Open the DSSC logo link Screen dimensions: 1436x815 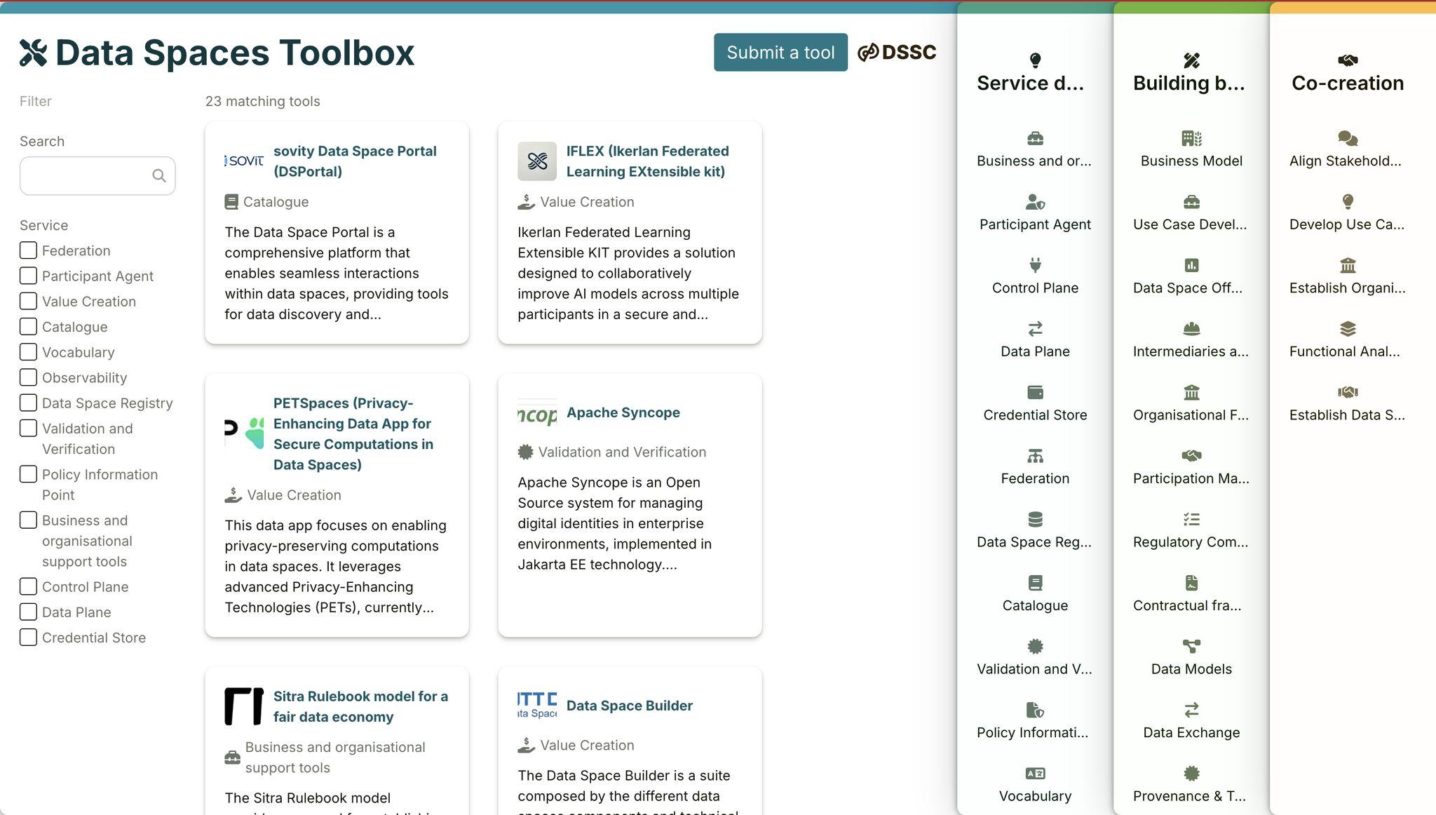897,52
